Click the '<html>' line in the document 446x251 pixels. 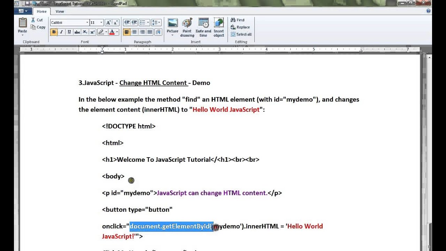click(113, 143)
